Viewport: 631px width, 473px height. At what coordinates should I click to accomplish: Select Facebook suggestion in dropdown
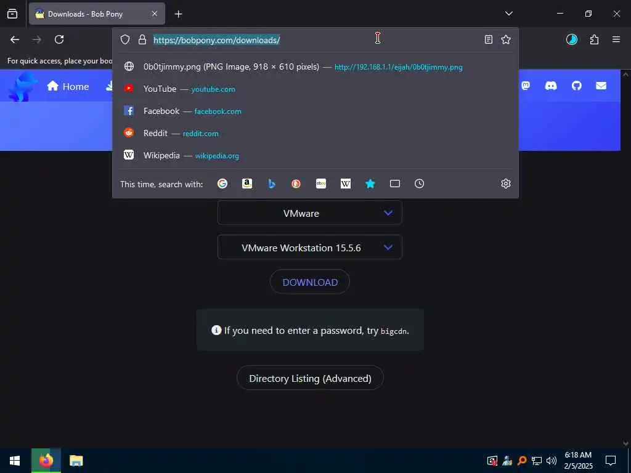(x=315, y=111)
